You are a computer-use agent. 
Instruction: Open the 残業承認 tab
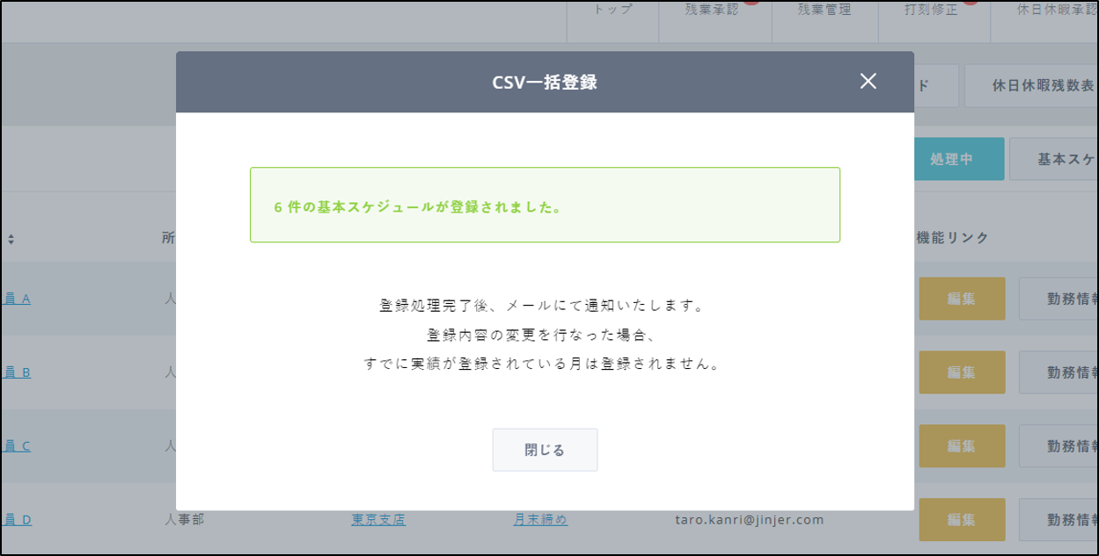[x=714, y=11]
